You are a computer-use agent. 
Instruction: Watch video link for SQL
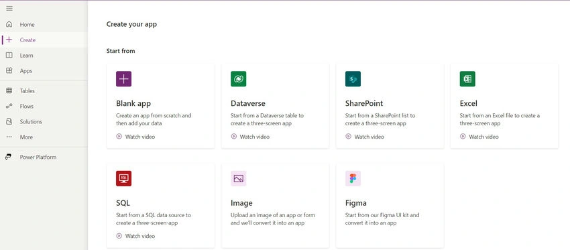point(140,236)
